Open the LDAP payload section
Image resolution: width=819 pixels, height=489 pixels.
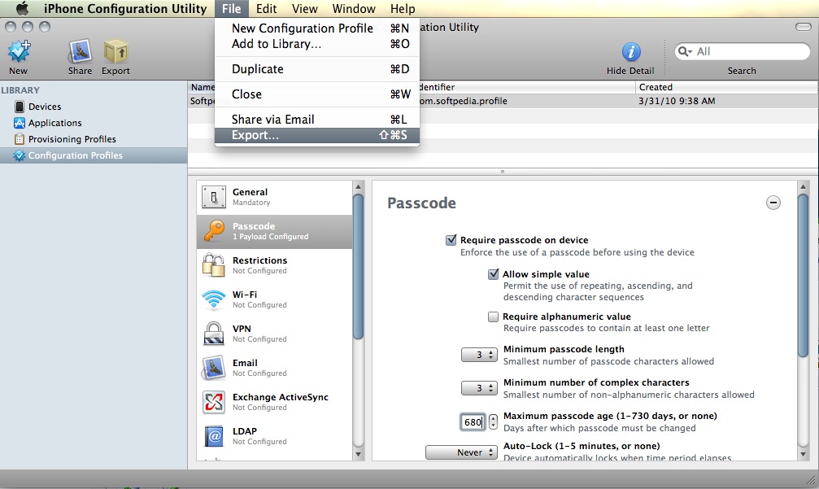214,436
